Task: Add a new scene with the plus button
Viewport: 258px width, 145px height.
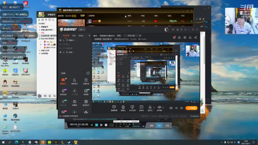Action: click(x=89, y=35)
